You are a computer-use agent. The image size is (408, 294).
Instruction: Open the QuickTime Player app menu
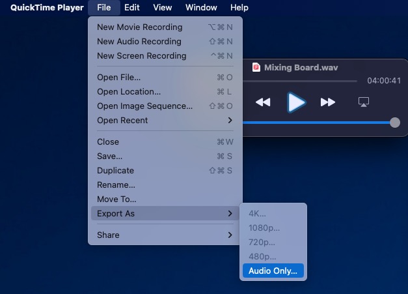click(47, 8)
